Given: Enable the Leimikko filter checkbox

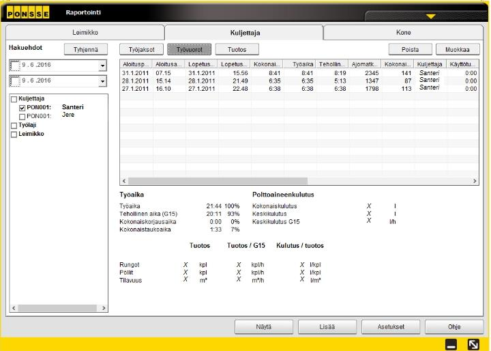Looking at the screenshot, I should point(14,135).
